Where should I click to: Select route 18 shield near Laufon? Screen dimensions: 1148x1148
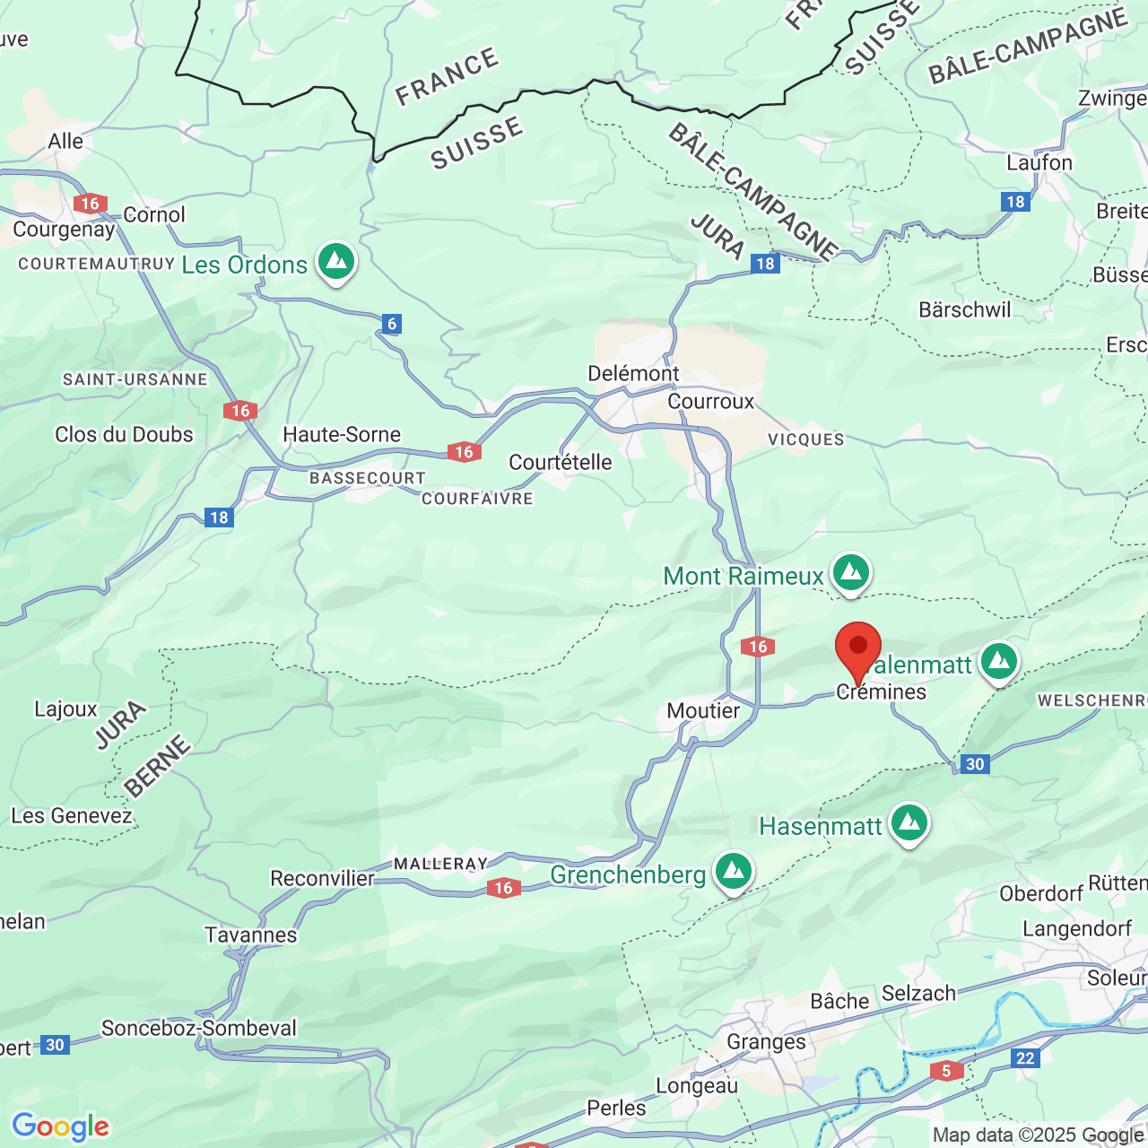coord(1015,202)
